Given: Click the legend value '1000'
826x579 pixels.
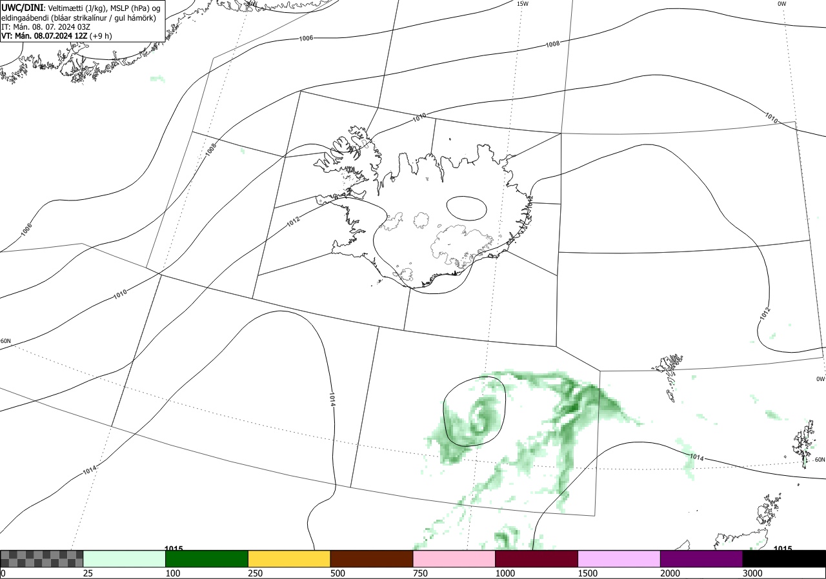Looking at the screenshot, I should (505, 573).
